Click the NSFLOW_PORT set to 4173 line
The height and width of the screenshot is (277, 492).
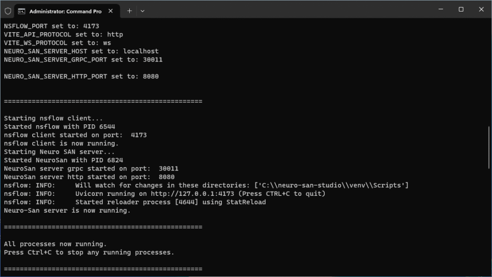pyautogui.click(x=51, y=26)
